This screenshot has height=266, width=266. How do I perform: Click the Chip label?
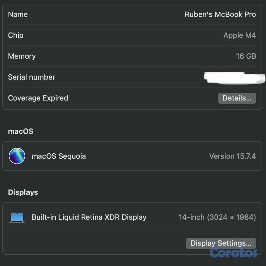pyautogui.click(x=16, y=35)
